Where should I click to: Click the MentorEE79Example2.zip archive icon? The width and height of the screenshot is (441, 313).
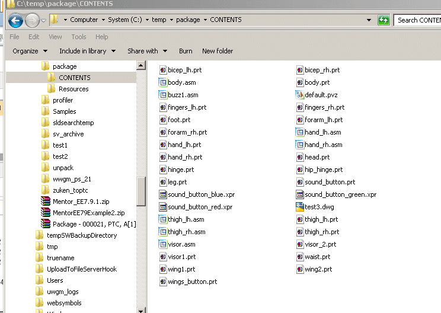pyautogui.click(x=46, y=213)
